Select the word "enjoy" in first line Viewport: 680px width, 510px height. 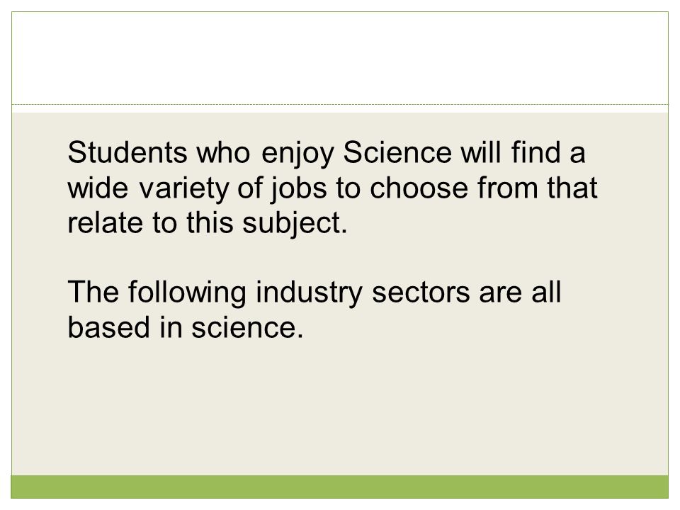point(298,156)
